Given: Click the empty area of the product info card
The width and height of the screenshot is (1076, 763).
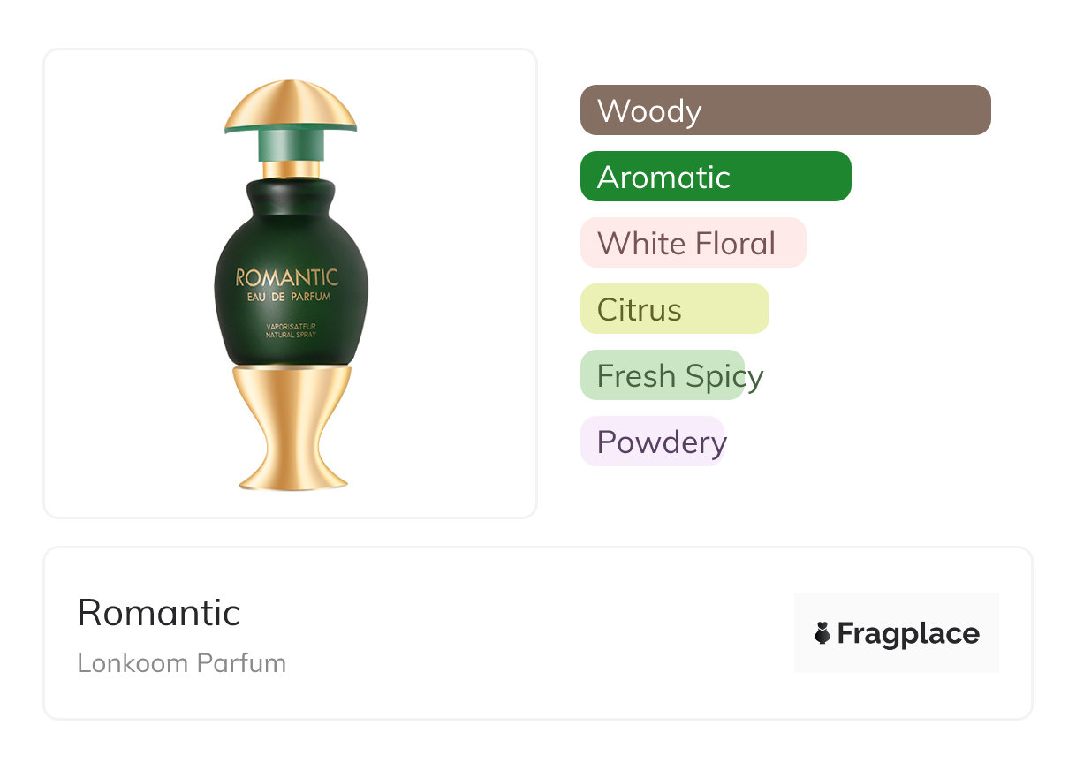Looking at the screenshot, I should point(530,636).
